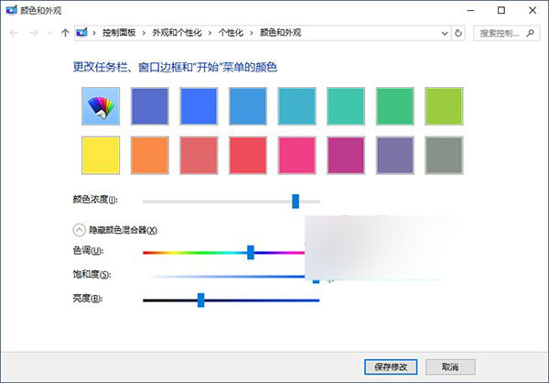
Task: Open the recent locations dropdown arrow
Action: (x=48, y=33)
